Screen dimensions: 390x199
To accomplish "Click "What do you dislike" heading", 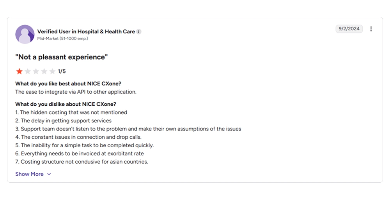I will point(66,104).
